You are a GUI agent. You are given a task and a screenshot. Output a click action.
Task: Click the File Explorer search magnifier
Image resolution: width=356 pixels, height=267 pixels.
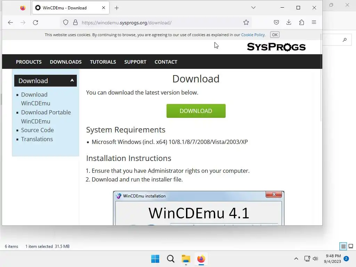pos(345,40)
